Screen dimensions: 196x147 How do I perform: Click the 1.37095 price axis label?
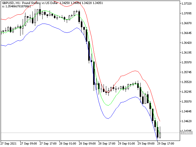[x=187, y=13]
